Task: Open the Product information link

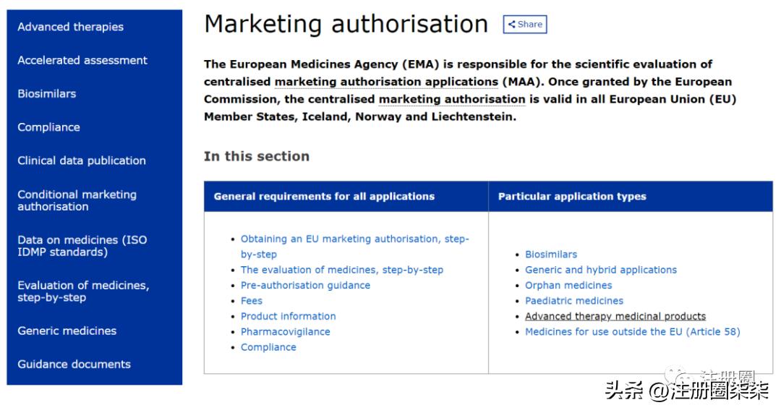Action: pos(288,316)
